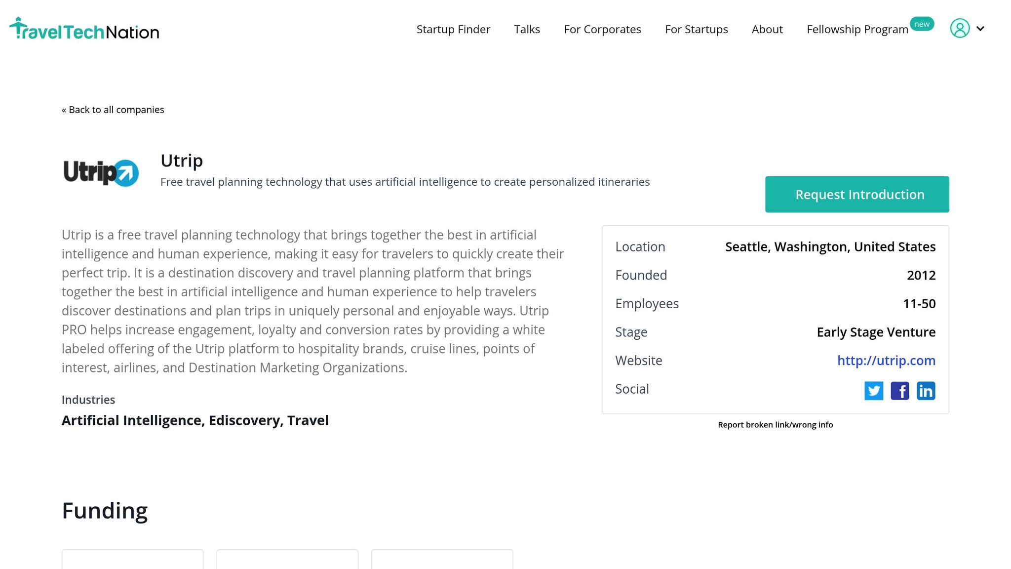Go back to all companies
This screenshot has width=1011, height=569.
point(113,110)
